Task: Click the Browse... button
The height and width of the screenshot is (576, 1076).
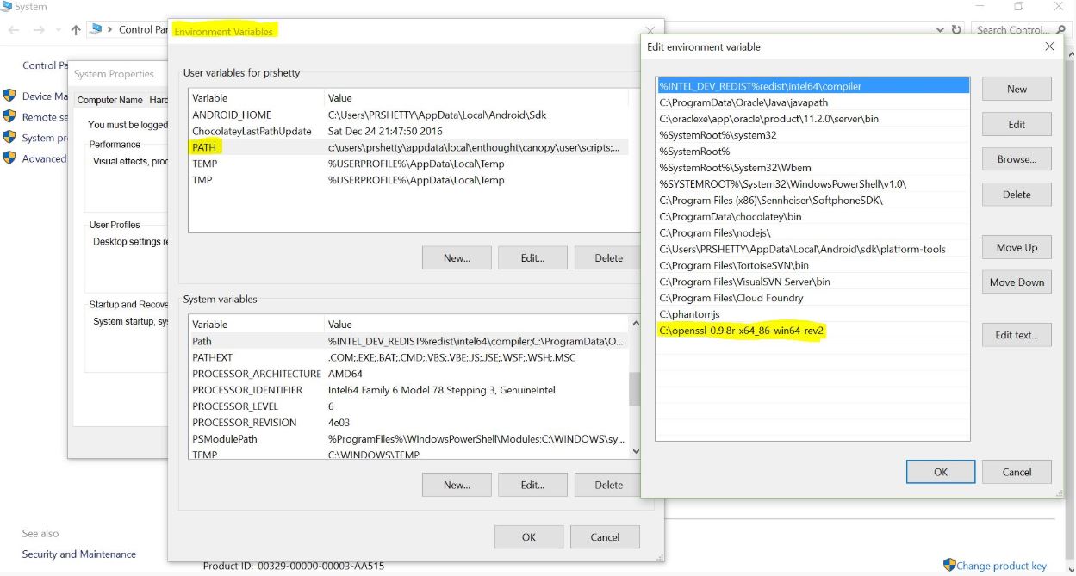Action: click(x=1017, y=159)
